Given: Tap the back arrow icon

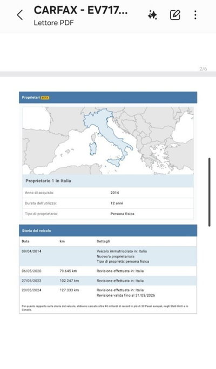Looking at the screenshot, I should click(20, 15).
